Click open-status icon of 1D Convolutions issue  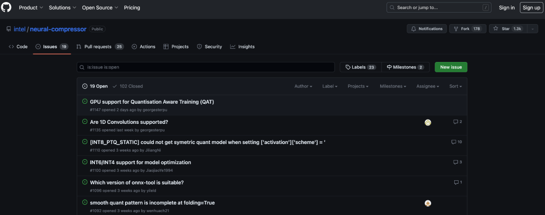coord(84,121)
